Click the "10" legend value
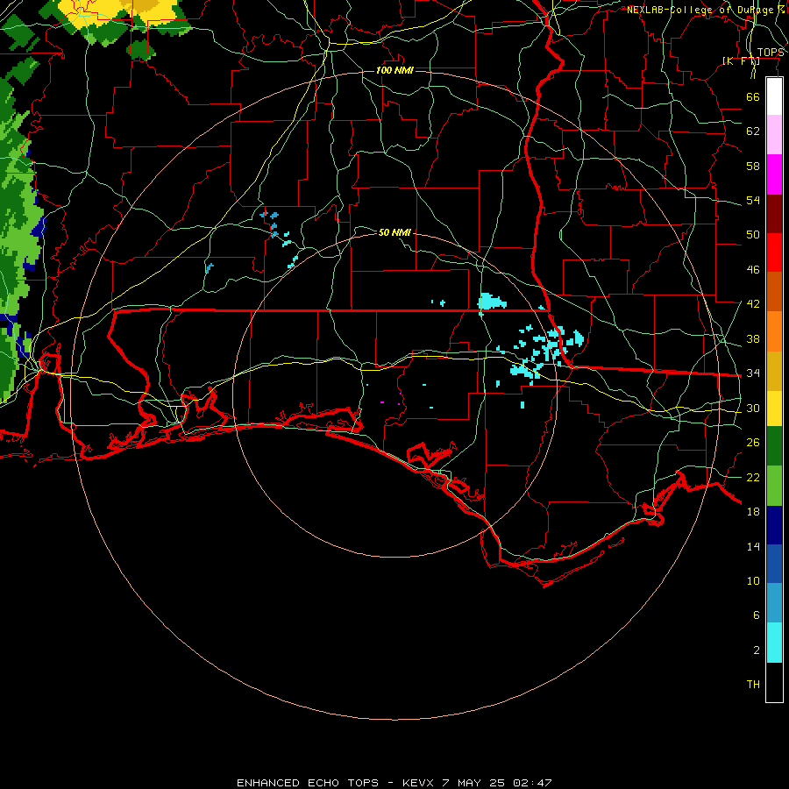Image resolution: width=789 pixels, height=789 pixels. pos(753,581)
